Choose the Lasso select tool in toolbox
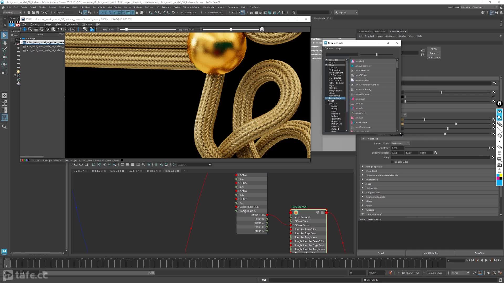The image size is (504, 283). coord(4,42)
